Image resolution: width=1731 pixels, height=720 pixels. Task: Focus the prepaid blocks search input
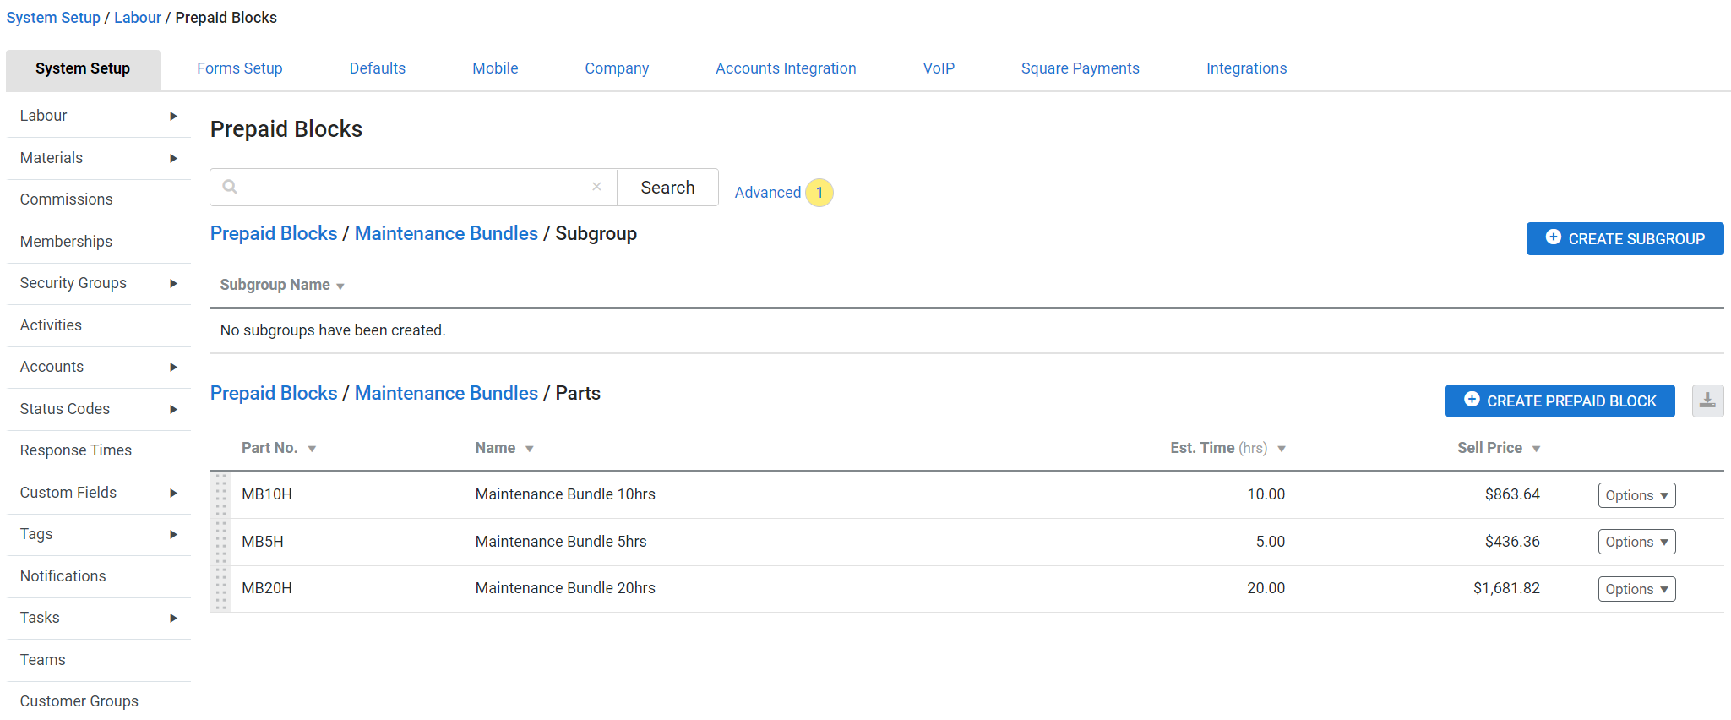tap(414, 187)
